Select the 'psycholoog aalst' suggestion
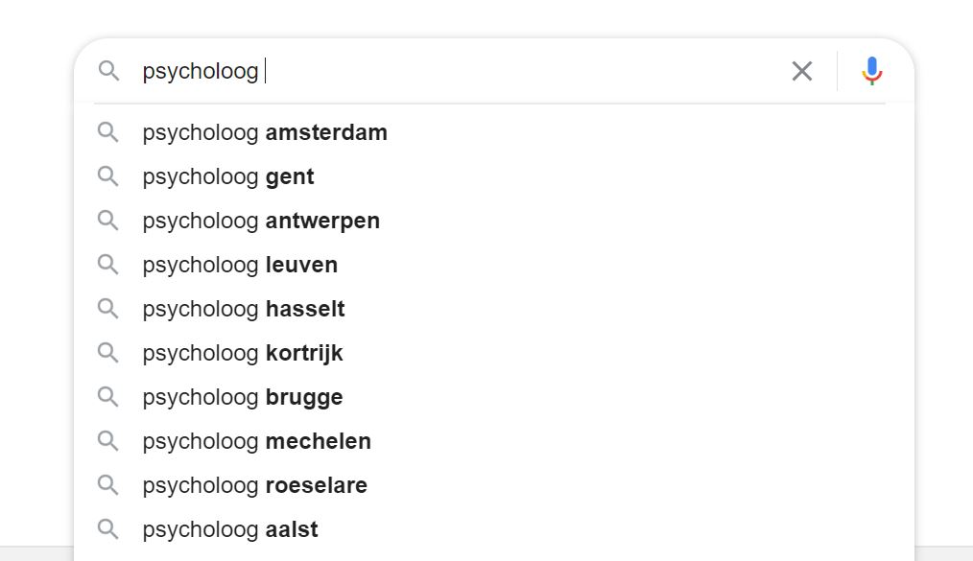This screenshot has height=561, width=973. [x=230, y=529]
